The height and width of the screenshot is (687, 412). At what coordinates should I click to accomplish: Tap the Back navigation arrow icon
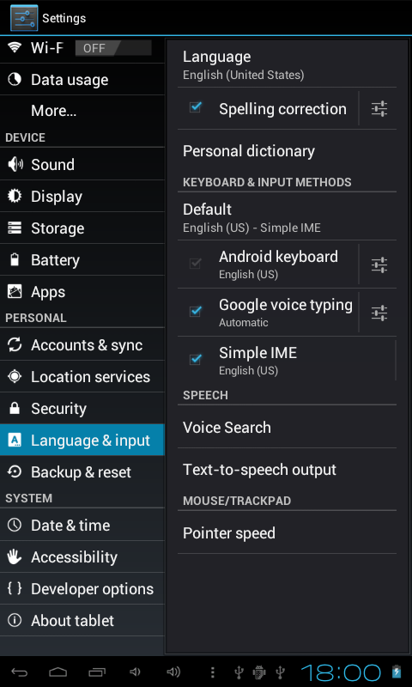click(19, 672)
